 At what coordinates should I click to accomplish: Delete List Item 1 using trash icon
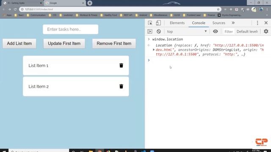point(122,65)
